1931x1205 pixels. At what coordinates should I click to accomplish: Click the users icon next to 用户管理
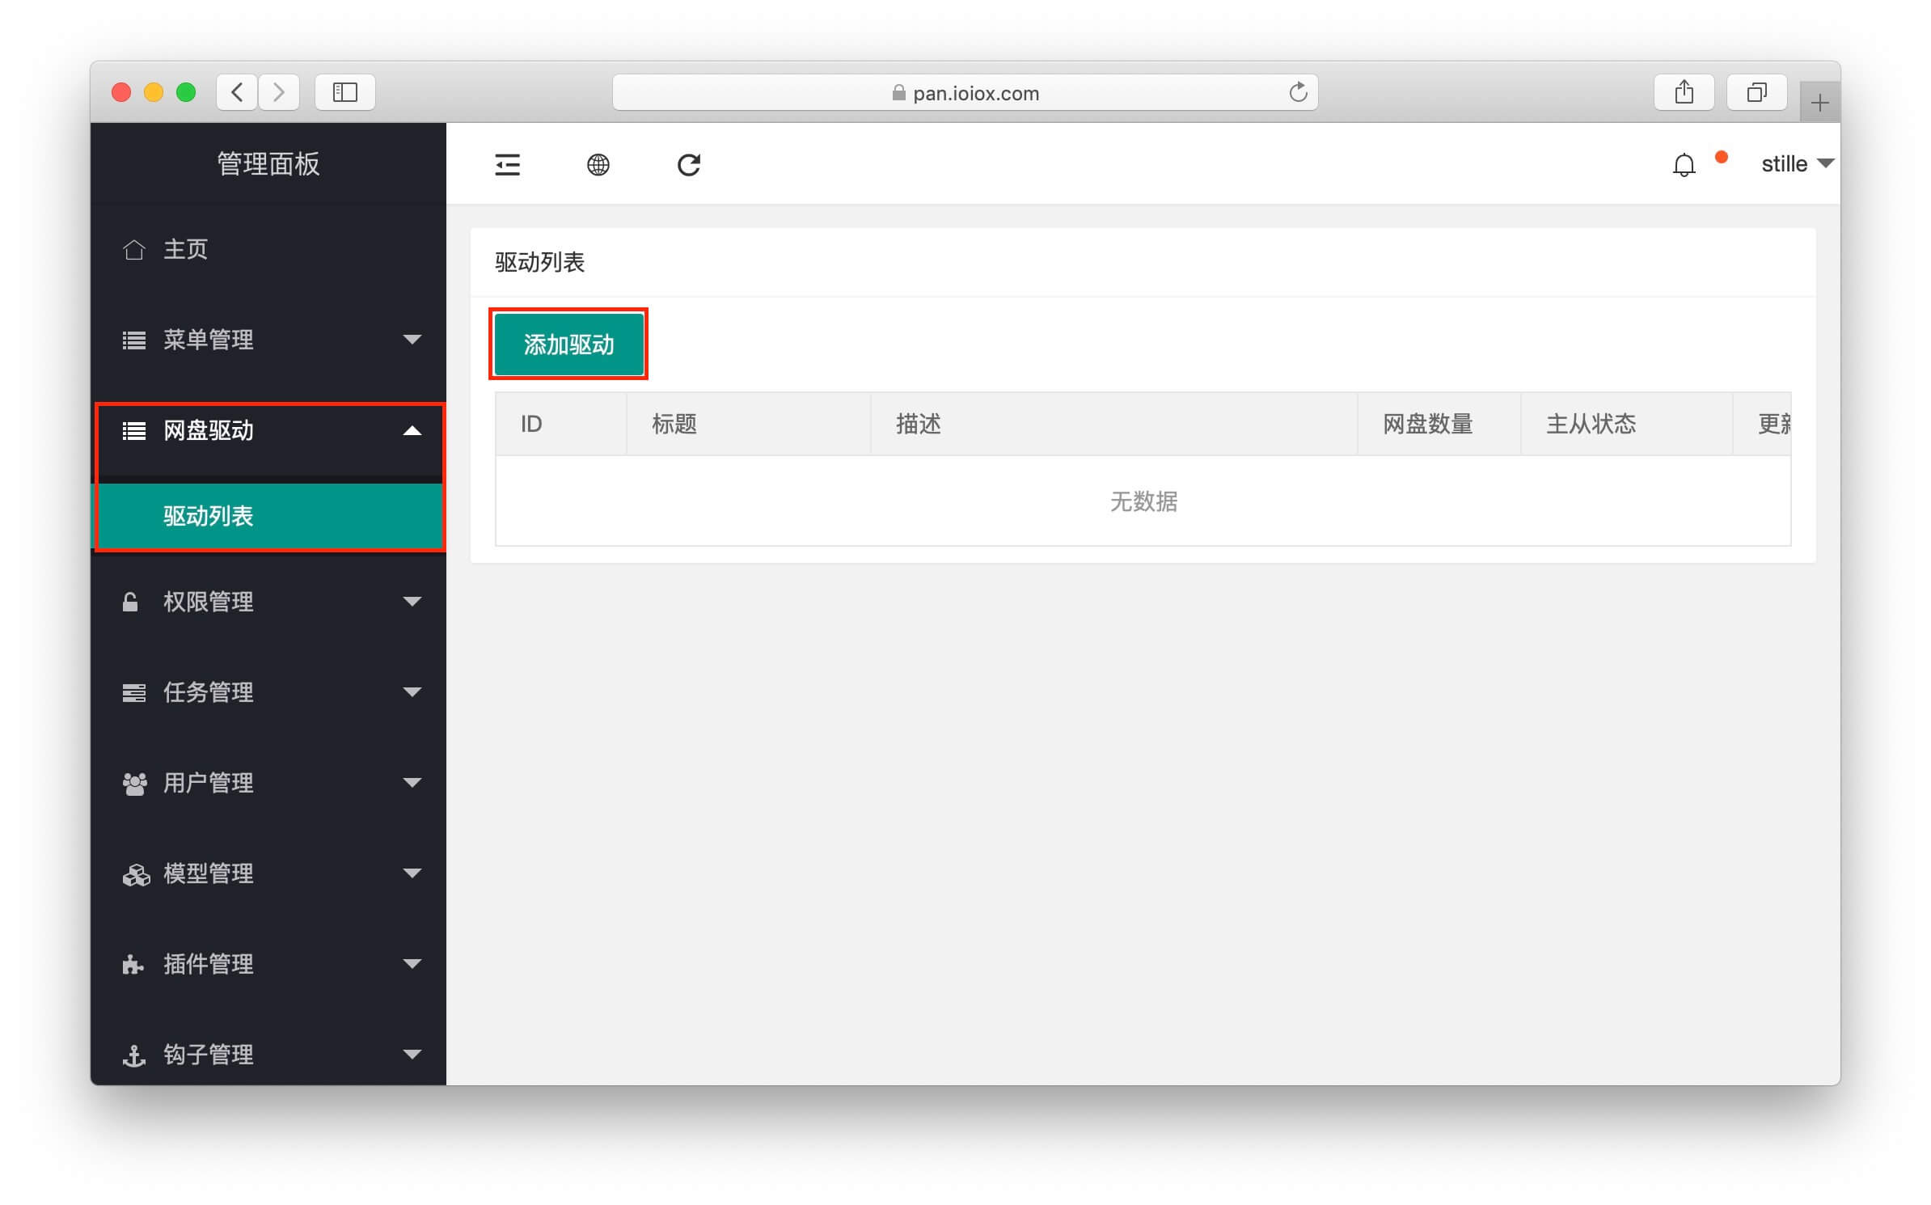click(x=134, y=784)
